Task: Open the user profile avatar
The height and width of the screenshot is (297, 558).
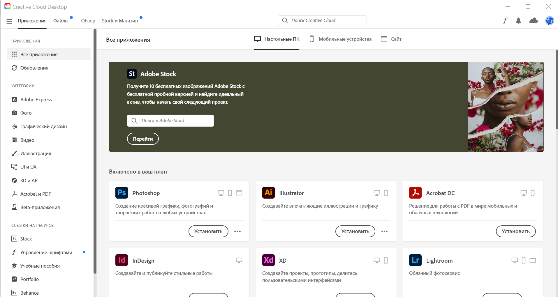Action: coord(550,20)
